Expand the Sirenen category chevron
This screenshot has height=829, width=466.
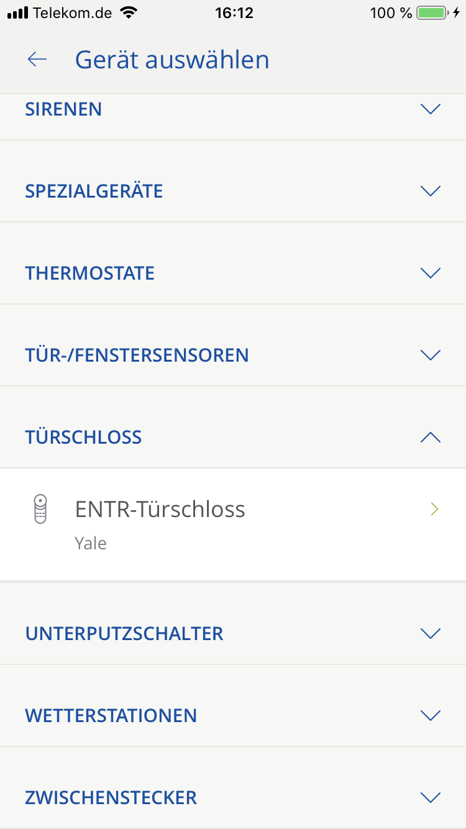coord(430,109)
